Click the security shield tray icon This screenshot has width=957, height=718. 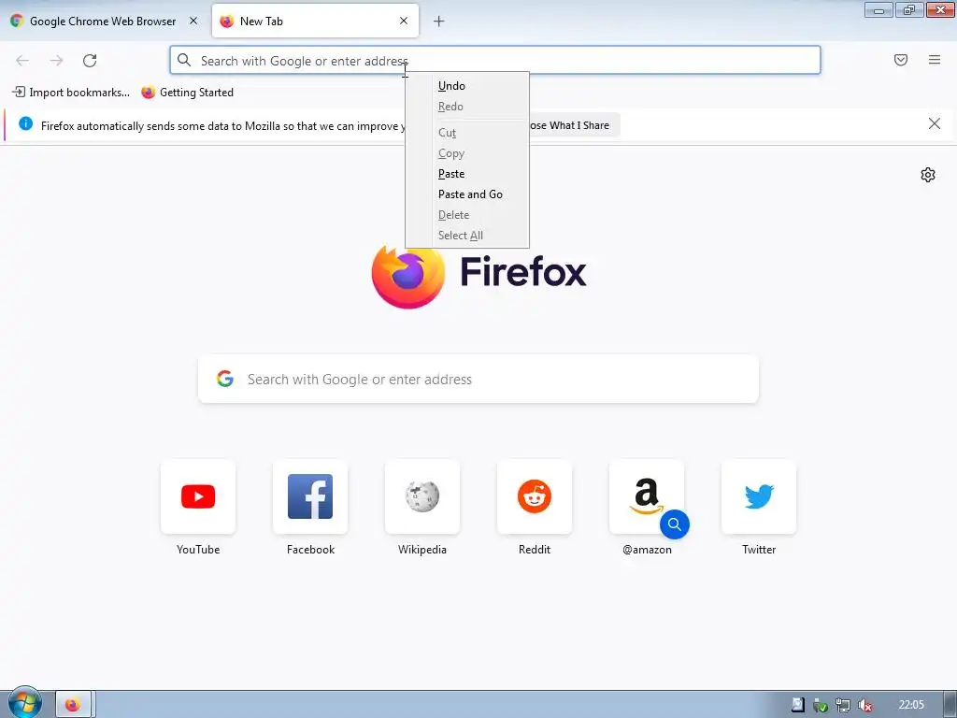821,705
